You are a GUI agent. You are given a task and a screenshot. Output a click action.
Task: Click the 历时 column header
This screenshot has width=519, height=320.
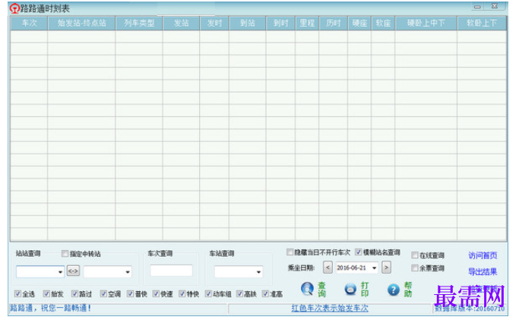tap(334, 23)
